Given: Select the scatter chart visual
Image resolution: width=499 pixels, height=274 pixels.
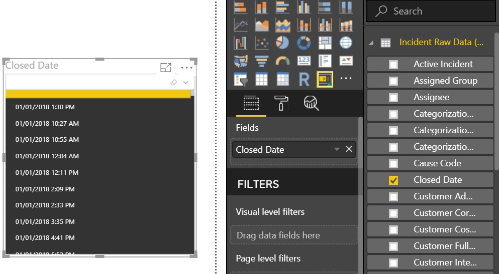Looking at the screenshot, I should (261, 43).
